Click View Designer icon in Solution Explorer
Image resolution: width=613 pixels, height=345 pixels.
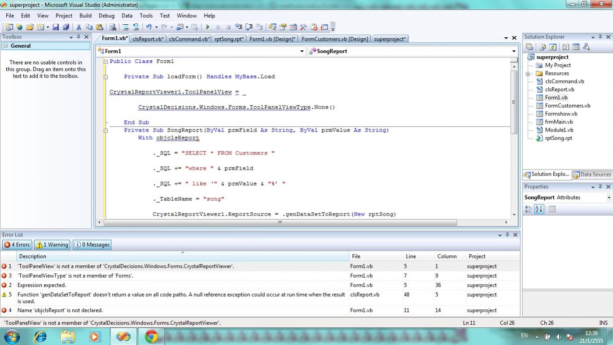tap(576, 47)
